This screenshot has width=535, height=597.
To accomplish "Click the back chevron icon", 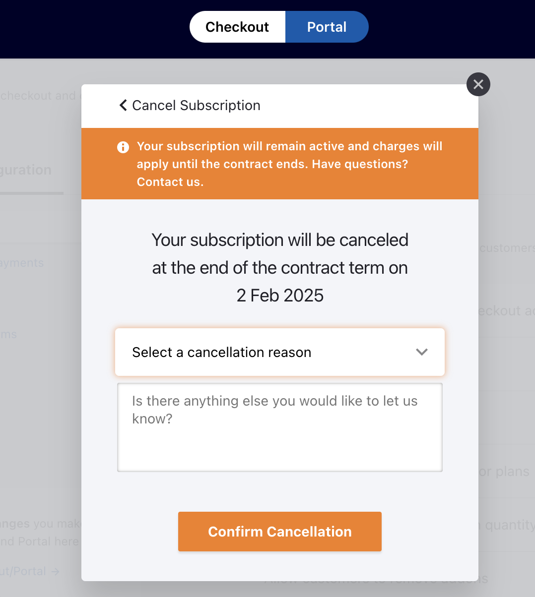I will 123,105.
